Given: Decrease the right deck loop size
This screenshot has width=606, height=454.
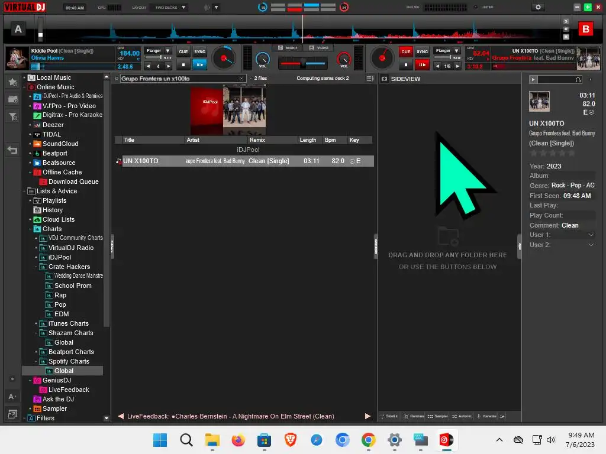Looking at the screenshot, I should tap(437, 66).
